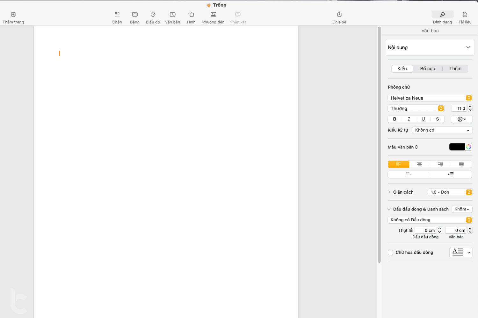478x318 pixels.
Task: Enable Chữ hoa đầu dòng checkbox
Action: click(390, 252)
